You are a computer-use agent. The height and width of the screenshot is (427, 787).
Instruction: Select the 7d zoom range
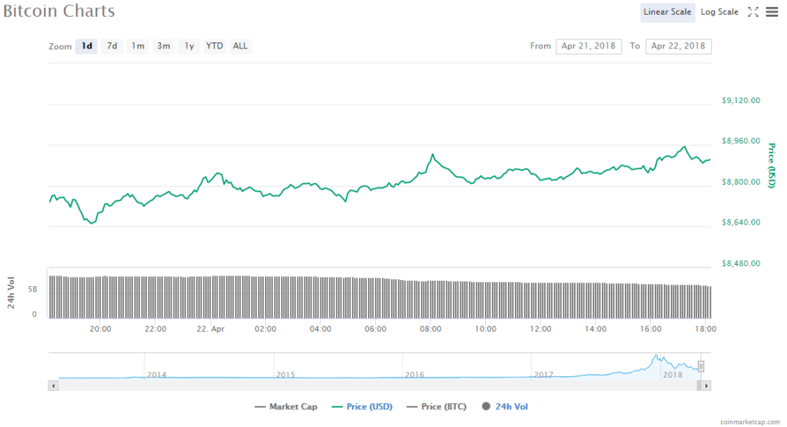pyautogui.click(x=112, y=46)
